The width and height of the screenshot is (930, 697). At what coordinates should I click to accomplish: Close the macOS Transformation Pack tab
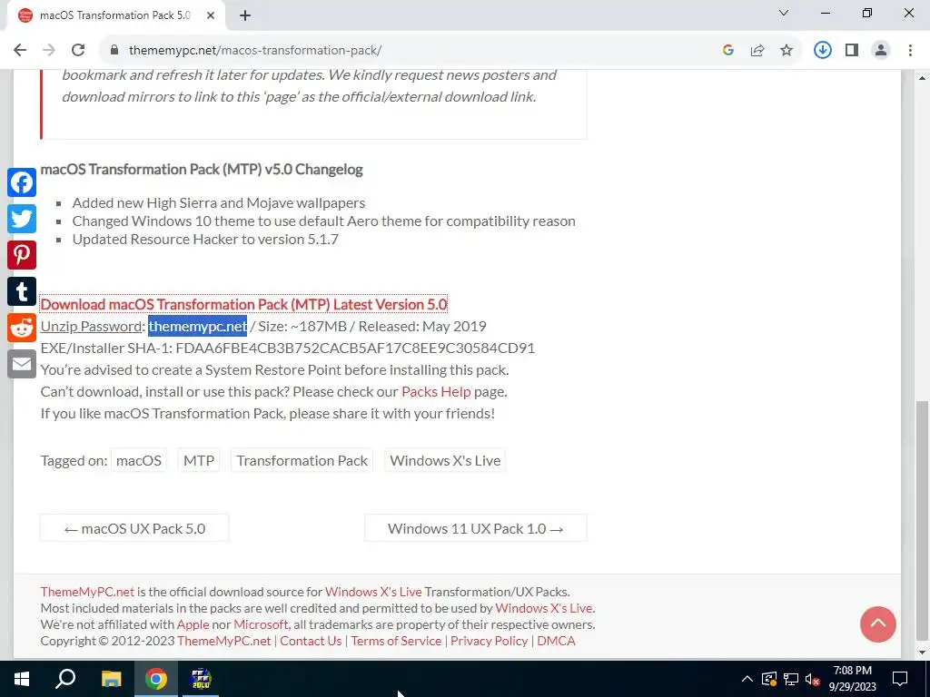211,15
